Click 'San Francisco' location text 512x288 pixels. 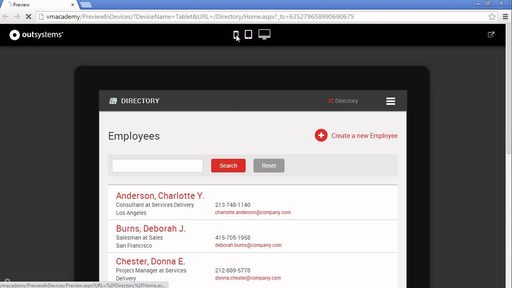click(x=134, y=246)
